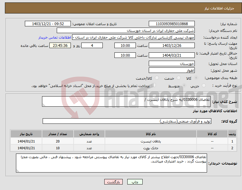Select the خدمت radio button

[x=179, y=78]
